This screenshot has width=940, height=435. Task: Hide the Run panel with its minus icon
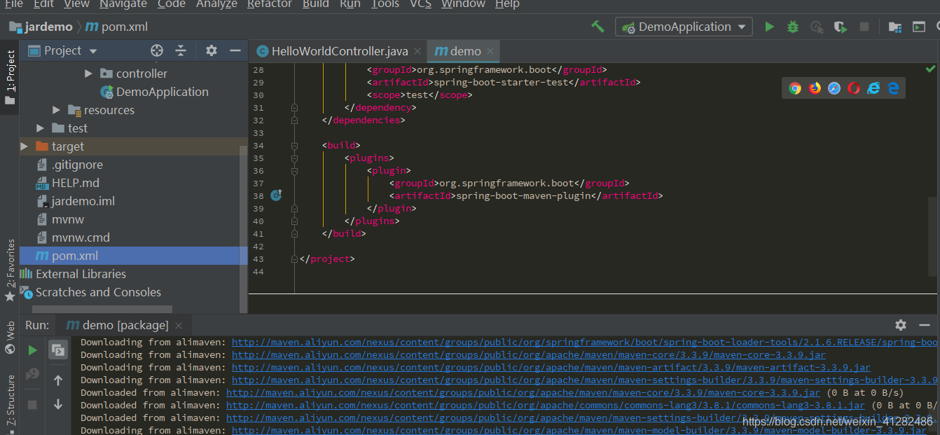point(926,325)
